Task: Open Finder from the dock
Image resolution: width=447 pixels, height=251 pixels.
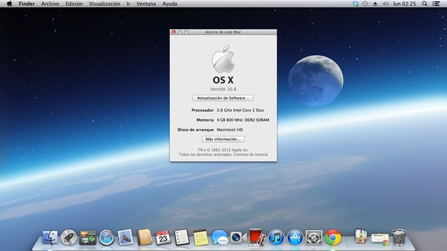Action: pos(50,237)
